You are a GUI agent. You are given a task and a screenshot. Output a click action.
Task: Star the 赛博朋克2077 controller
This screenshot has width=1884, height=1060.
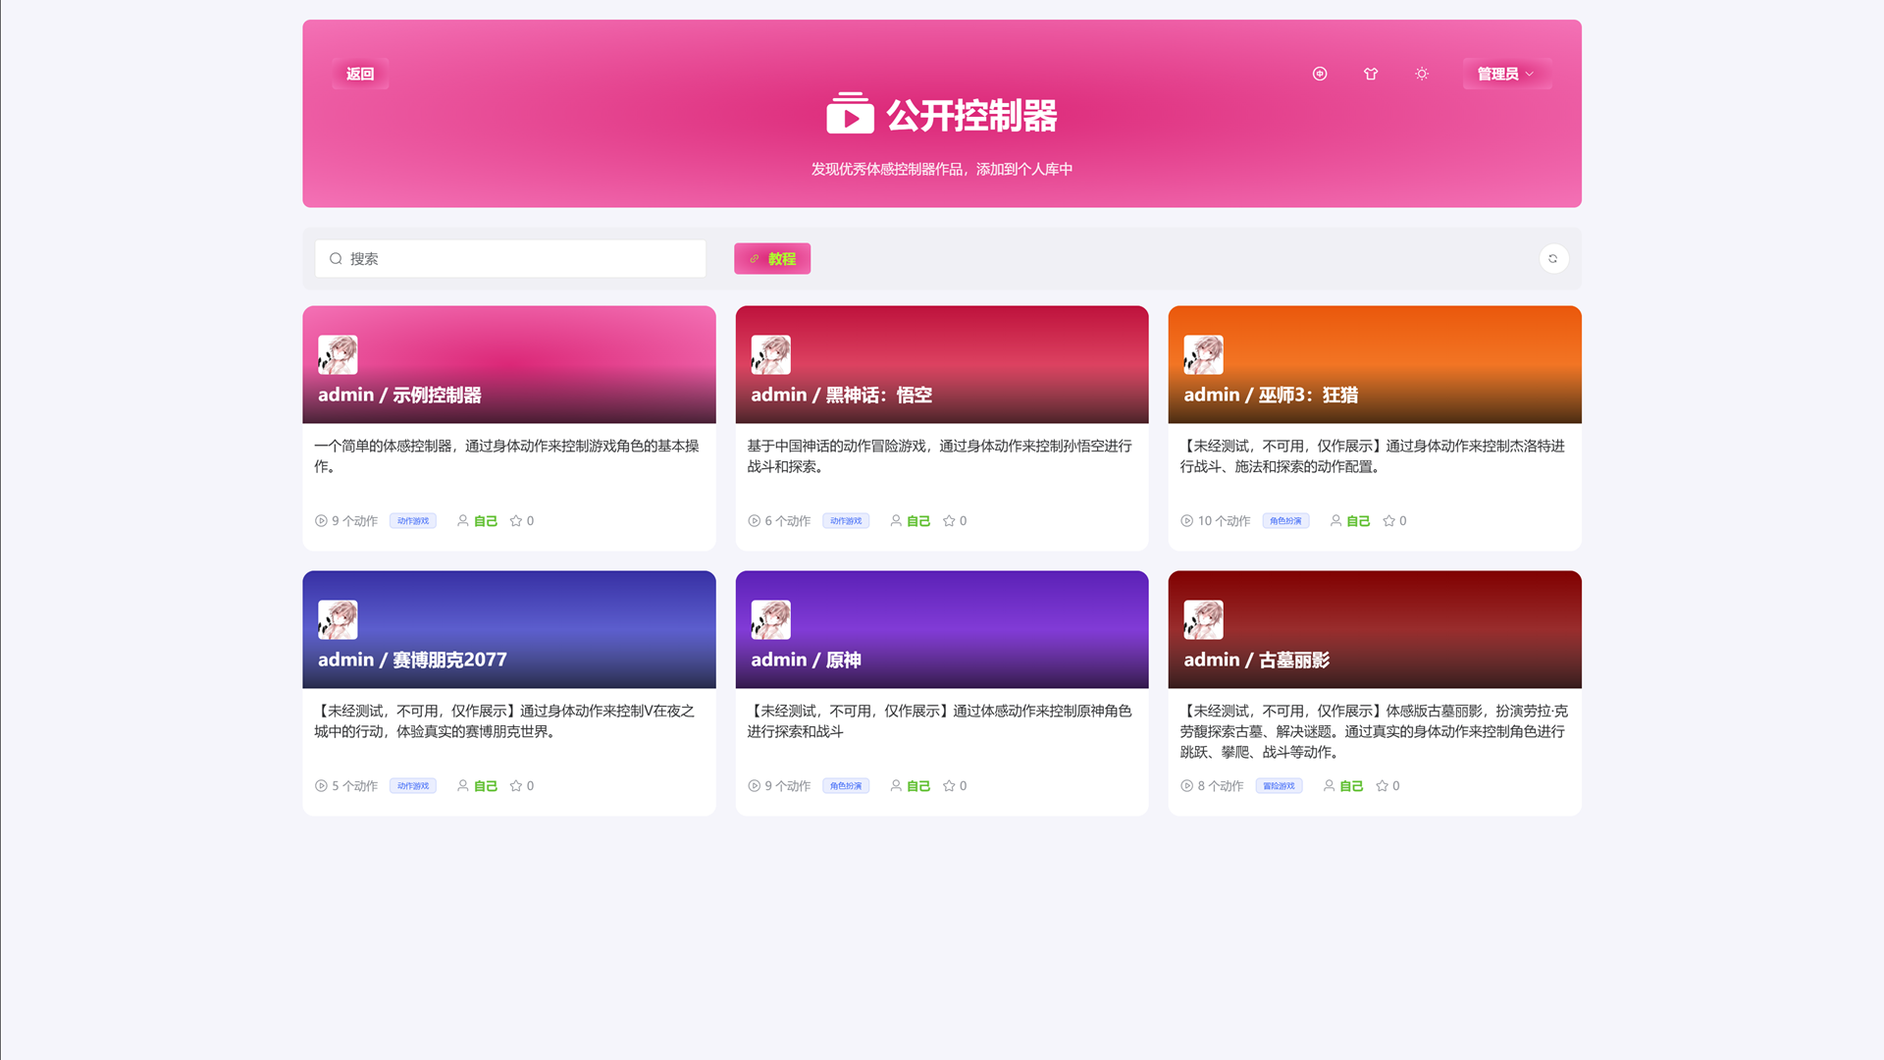(x=515, y=785)
